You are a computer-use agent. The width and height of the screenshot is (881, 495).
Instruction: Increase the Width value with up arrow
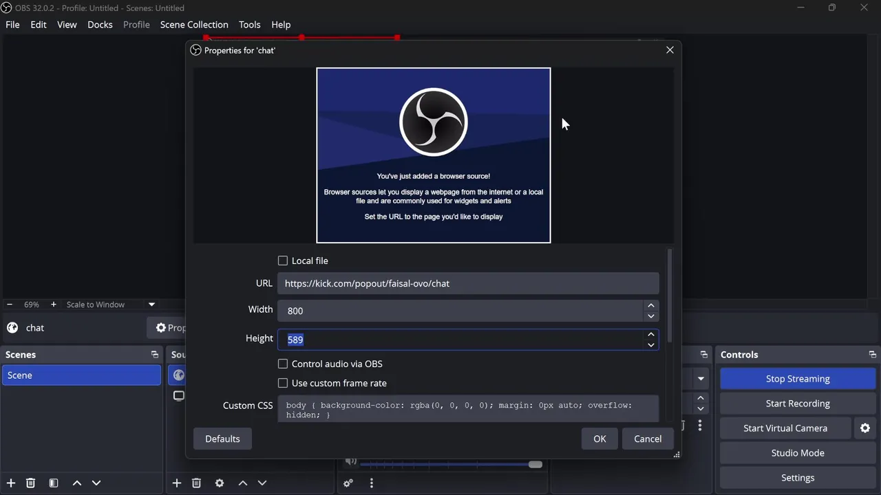(651, 305)
